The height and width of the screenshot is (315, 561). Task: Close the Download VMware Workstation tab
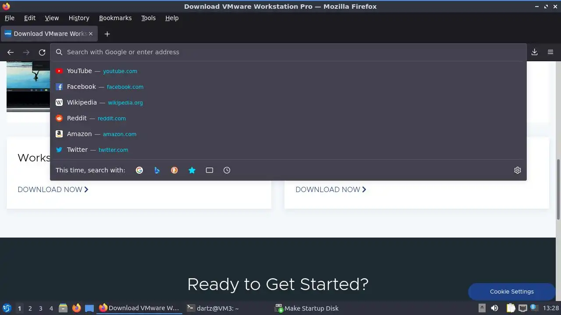pyautogui.click(x=91, y=34)
